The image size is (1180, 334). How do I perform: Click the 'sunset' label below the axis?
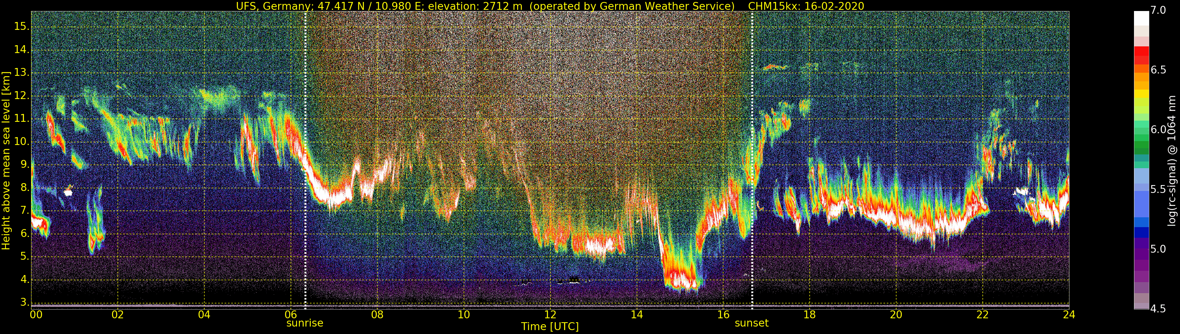pyautogui.click(x=751, y=323)
